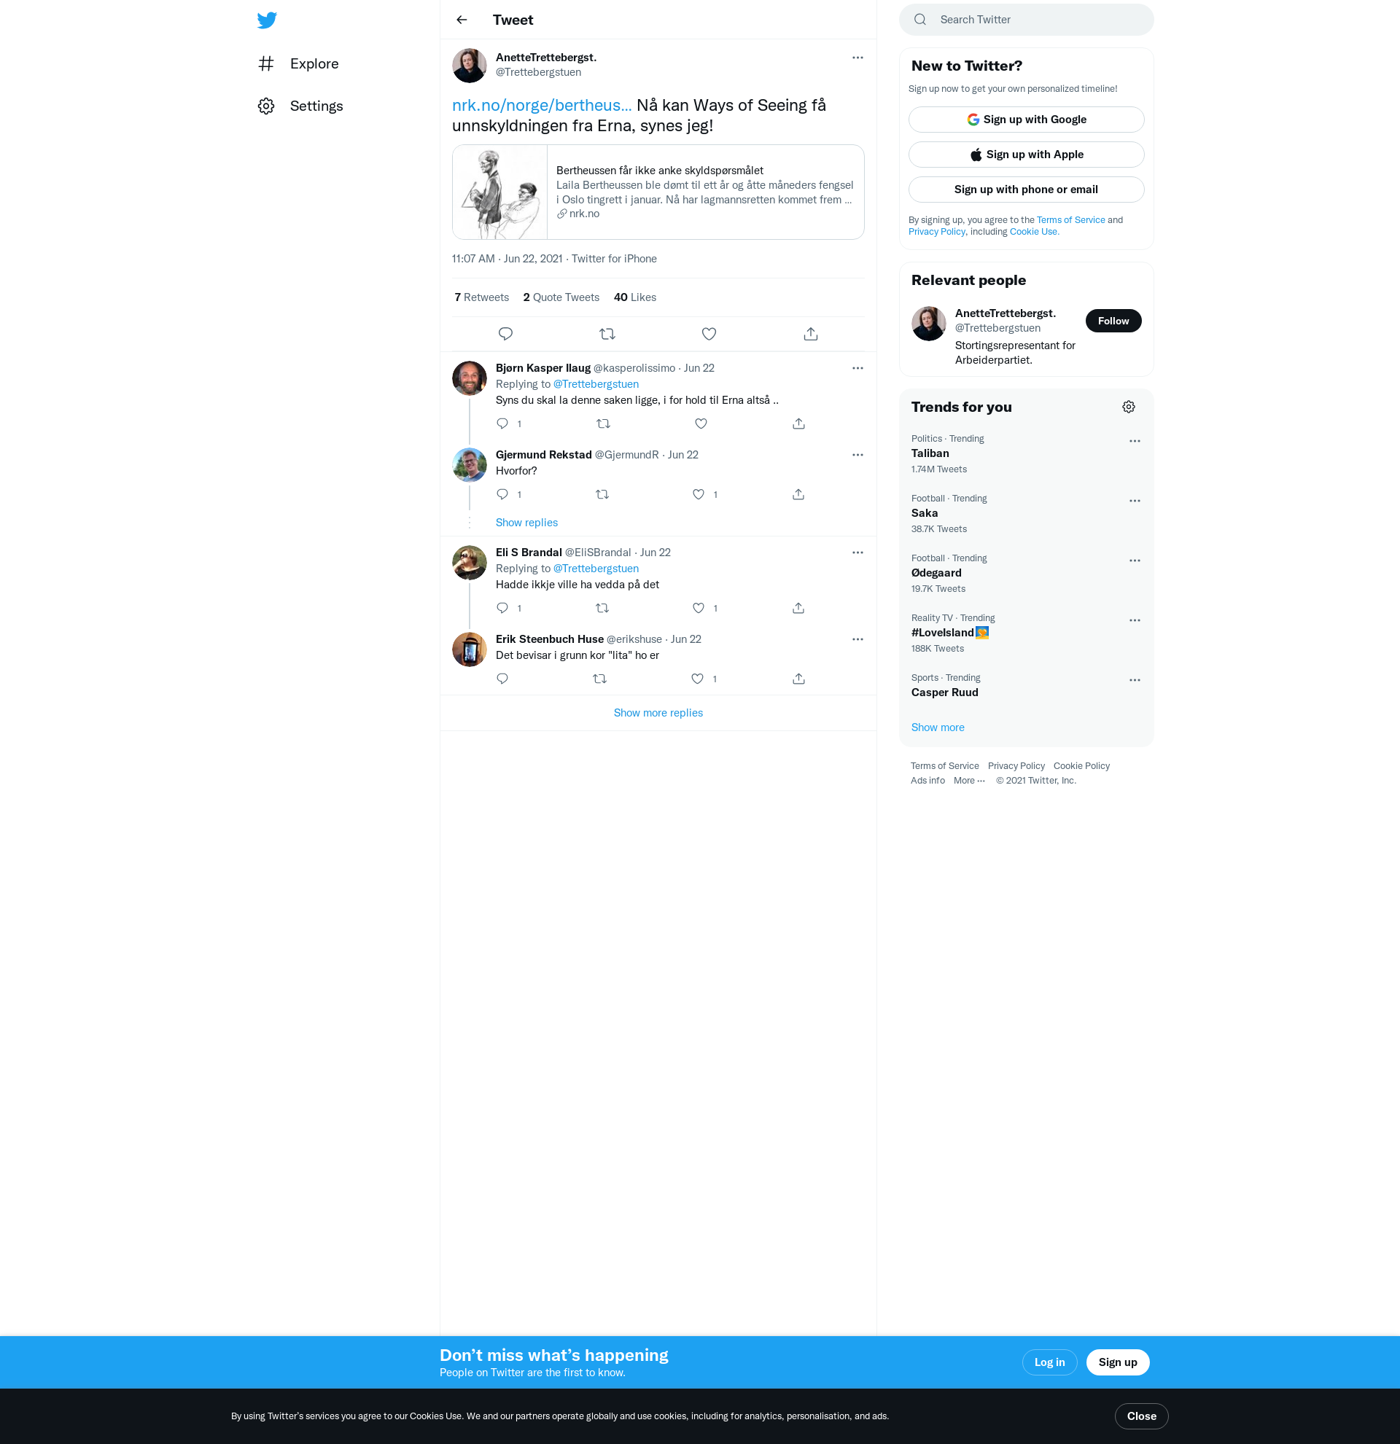Screen dimensions: 1400x1444
Task: Retweet Gjermund Rekstad's reply
Action: [602, 494]
